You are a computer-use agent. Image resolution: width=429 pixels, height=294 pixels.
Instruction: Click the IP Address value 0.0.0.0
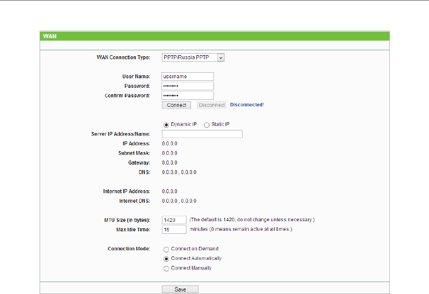click(x=169, y=143)
